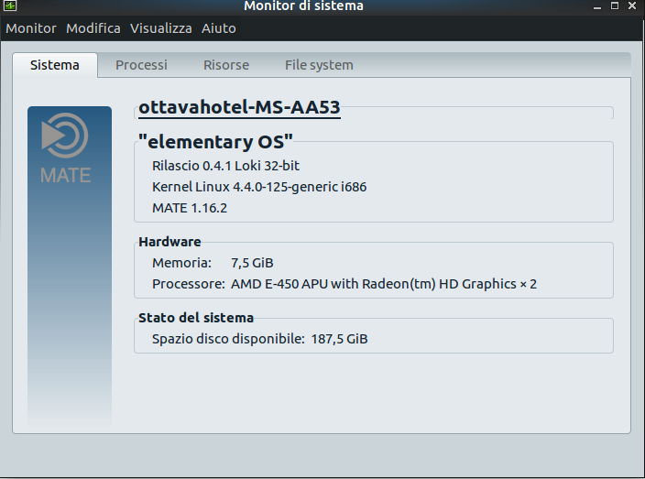Click the Rilascio 0.4.1 Loki 32-bit line
The height and width of the screenshot is (479, 645).
tap(225, 166)
